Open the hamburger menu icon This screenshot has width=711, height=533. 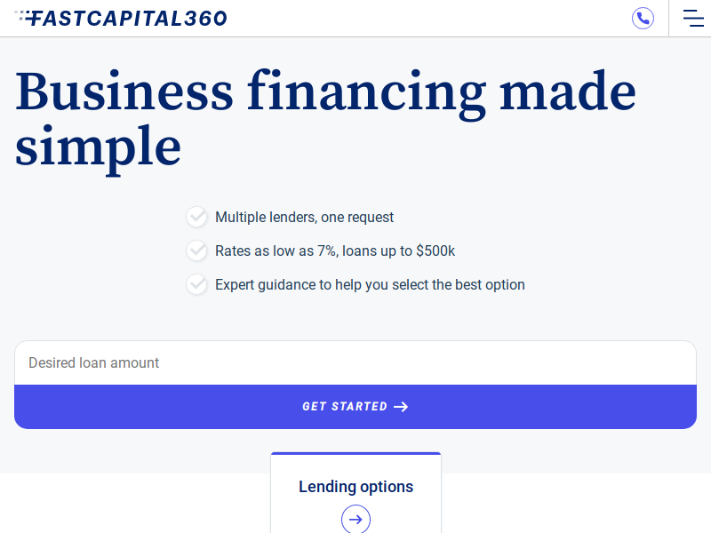point(693,18)
